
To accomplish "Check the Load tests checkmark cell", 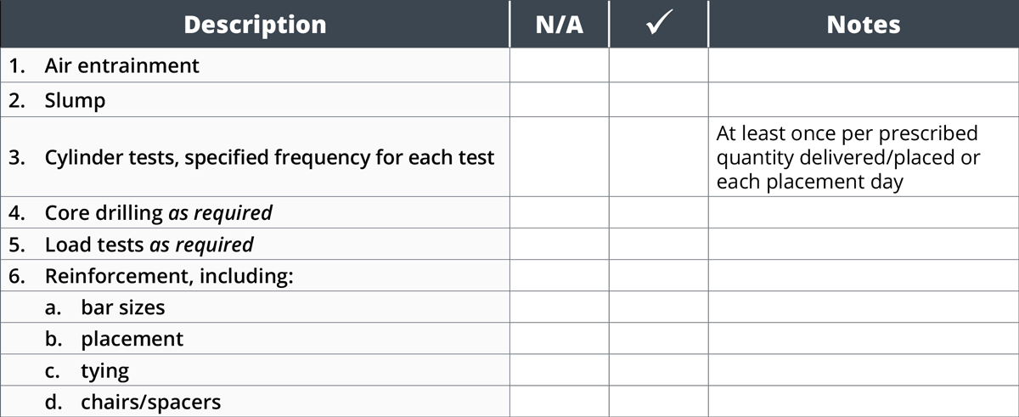I will 659,244.
